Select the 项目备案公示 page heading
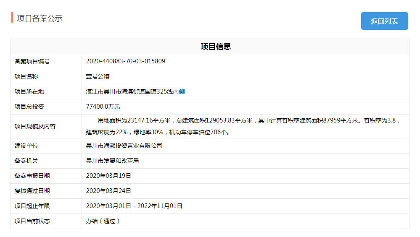The height and width of the screenshot is (237, 420). (40, 18)
